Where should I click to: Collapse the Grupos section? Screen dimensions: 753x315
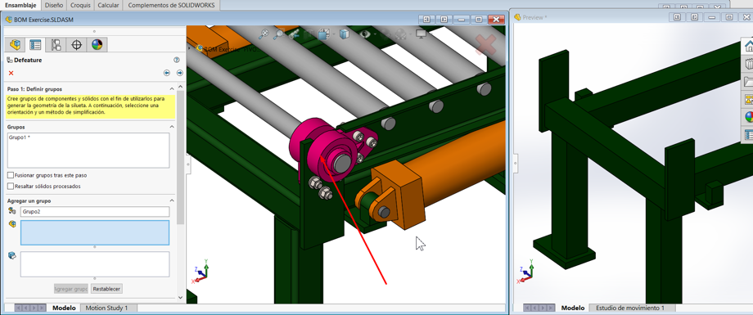[x=172, y=127]
